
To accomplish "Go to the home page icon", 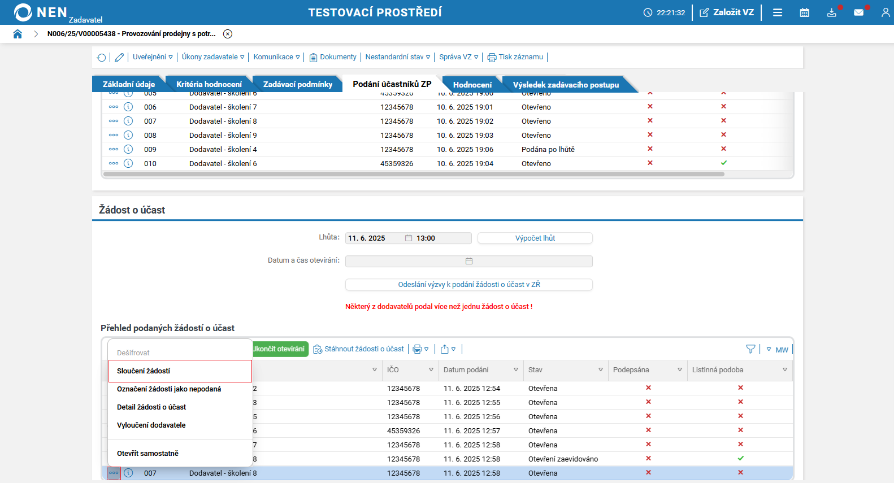I will pos(18,34).
